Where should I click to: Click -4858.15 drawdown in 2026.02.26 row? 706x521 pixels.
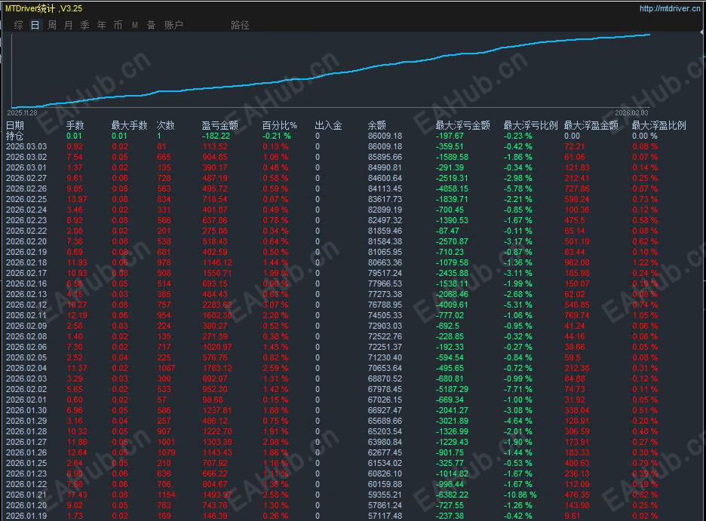(452, 189)
